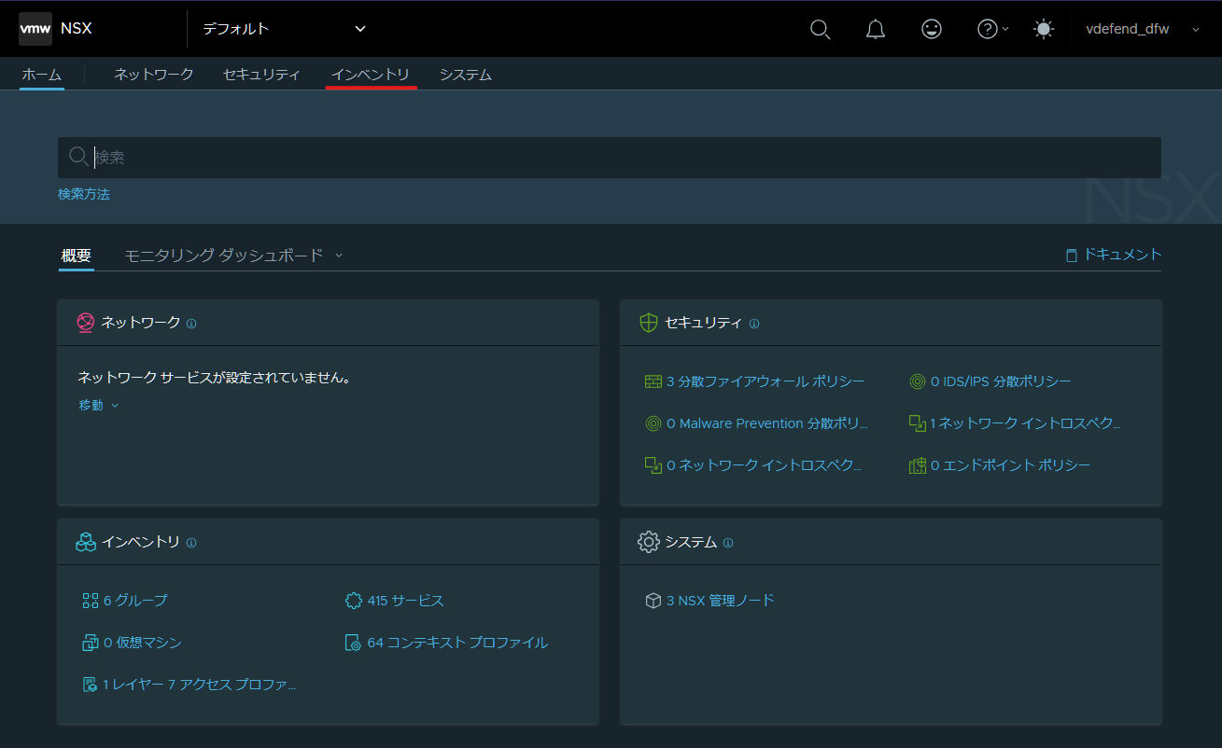Open the vdefend_dfw user menu
1222x748 pixels.
[x=1143, y=29]
